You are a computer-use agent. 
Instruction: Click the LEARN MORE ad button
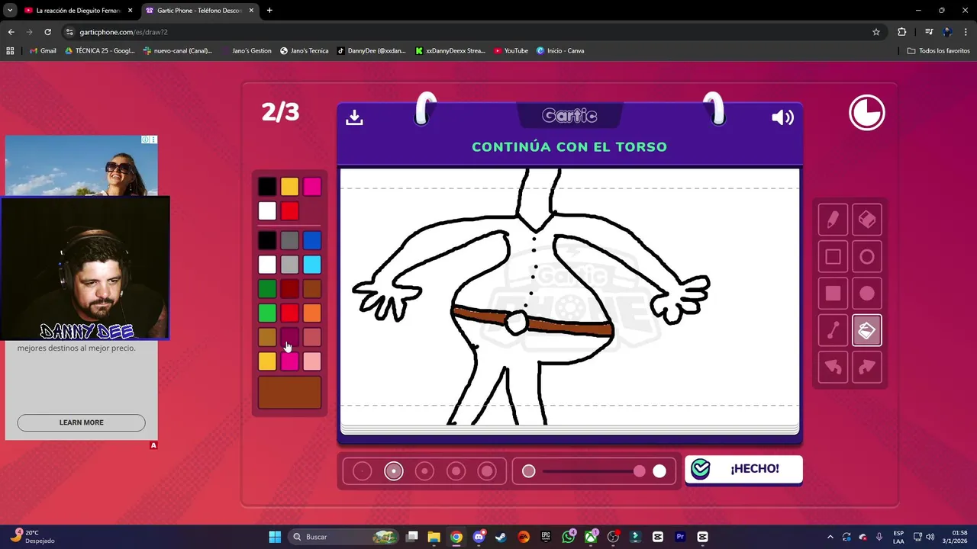81,422
